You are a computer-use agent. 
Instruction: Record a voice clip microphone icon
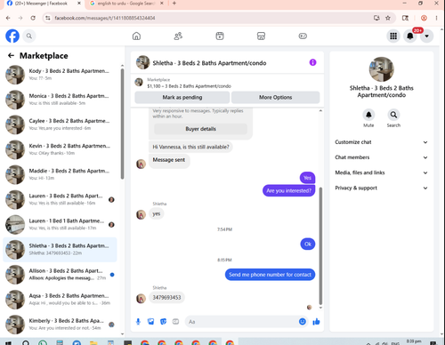(x=138, y=322)
